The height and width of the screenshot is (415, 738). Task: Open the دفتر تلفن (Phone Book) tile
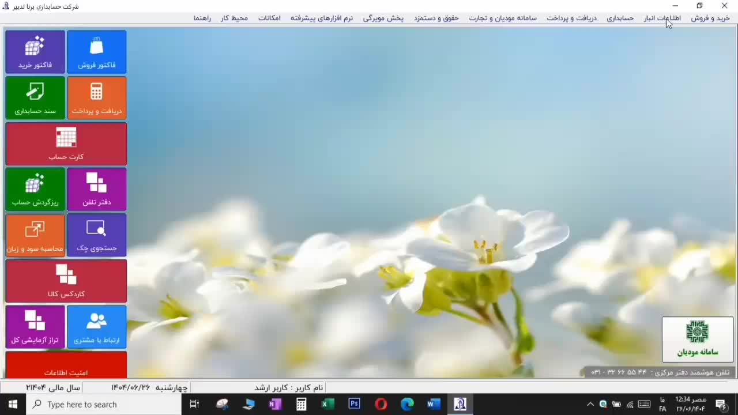pos(96,188)
